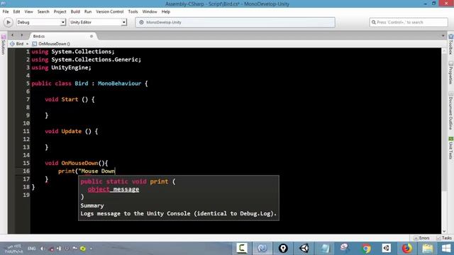Open the Unity Editor target dropdown
This screenshot has height=255, width=454.
(x=98, y=22)
